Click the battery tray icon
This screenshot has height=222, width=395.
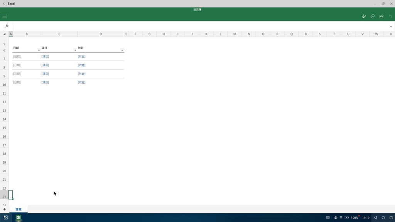coord(347,218)
